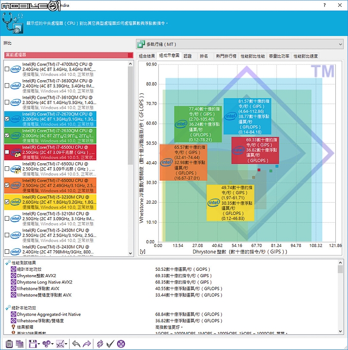
Task: Open the 性能對比性能 tab
Action: (x=253, y=56)
